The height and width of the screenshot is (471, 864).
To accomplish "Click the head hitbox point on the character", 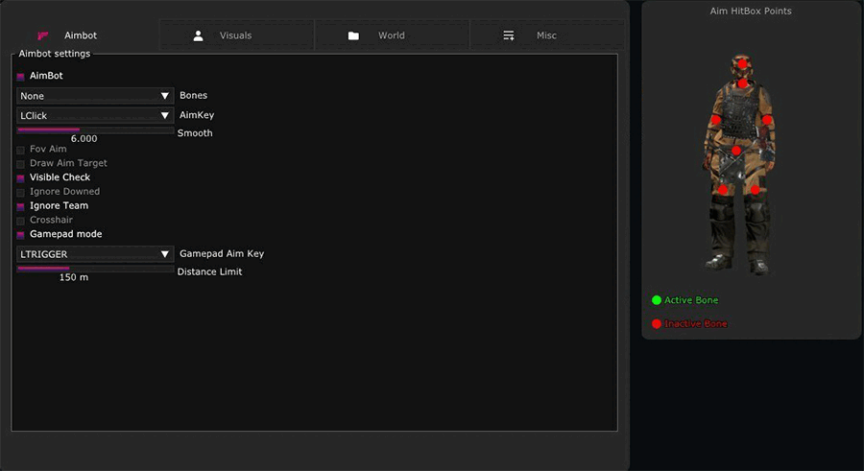I will pyautogui.click(x=743, y=64).
